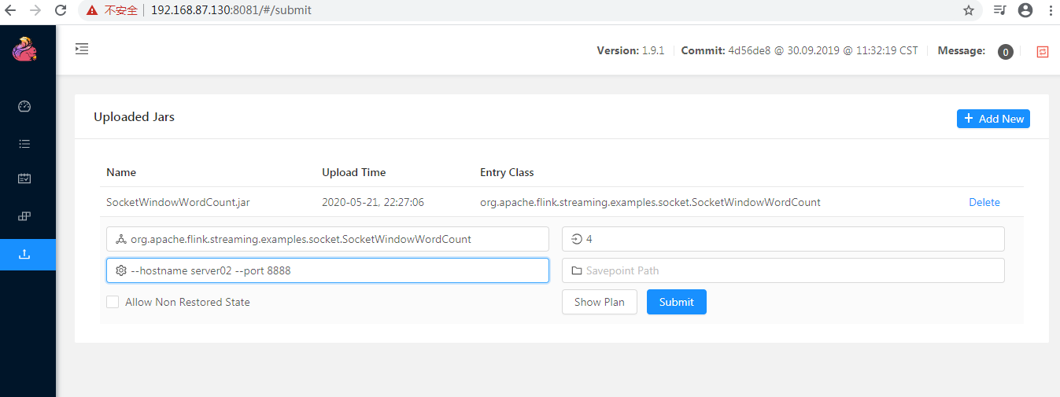Open the Task Managers sidebar icon
This screenshot has width=1060, height=397.
coord(24,216)
